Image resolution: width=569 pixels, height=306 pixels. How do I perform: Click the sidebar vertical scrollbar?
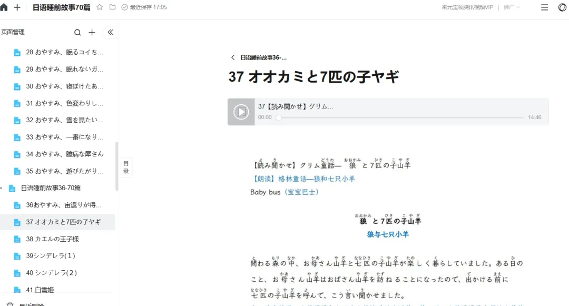point(116,166)
